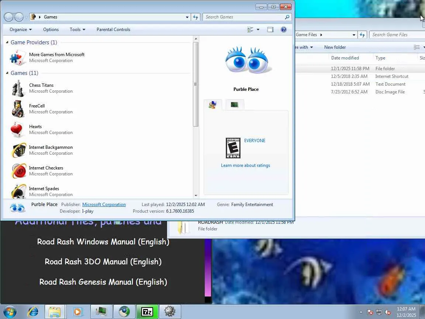Show hidden tray icons arrow
This screenshot has width=425, height=319.
[361, 312]
